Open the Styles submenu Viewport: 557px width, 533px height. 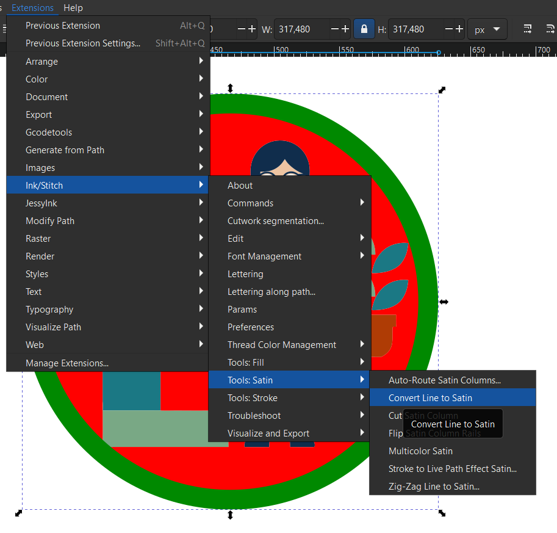[x=107, y=274]
